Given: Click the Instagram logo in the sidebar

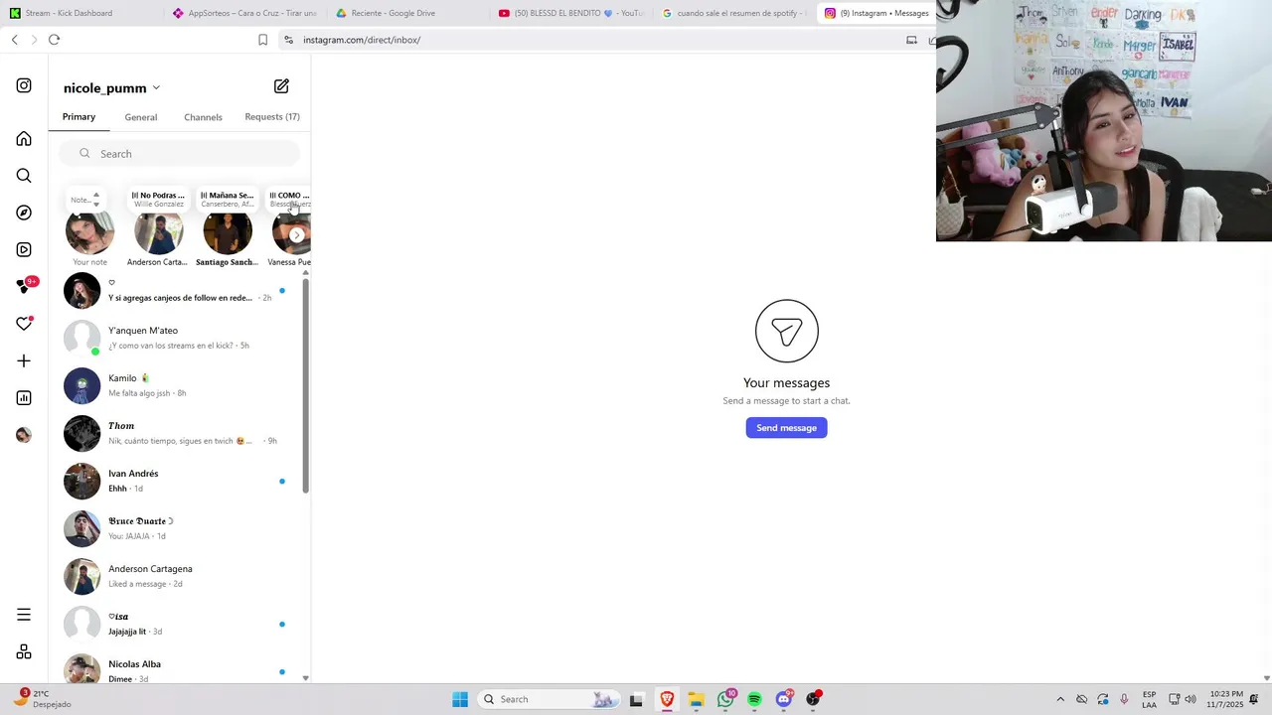Looking at the screenshot, I should [x=24, y=85].
